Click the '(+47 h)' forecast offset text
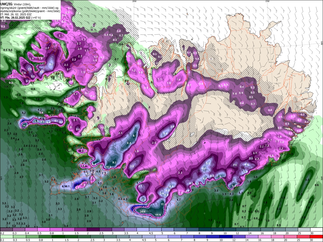The image size is (323, 242). click(36, 18)
